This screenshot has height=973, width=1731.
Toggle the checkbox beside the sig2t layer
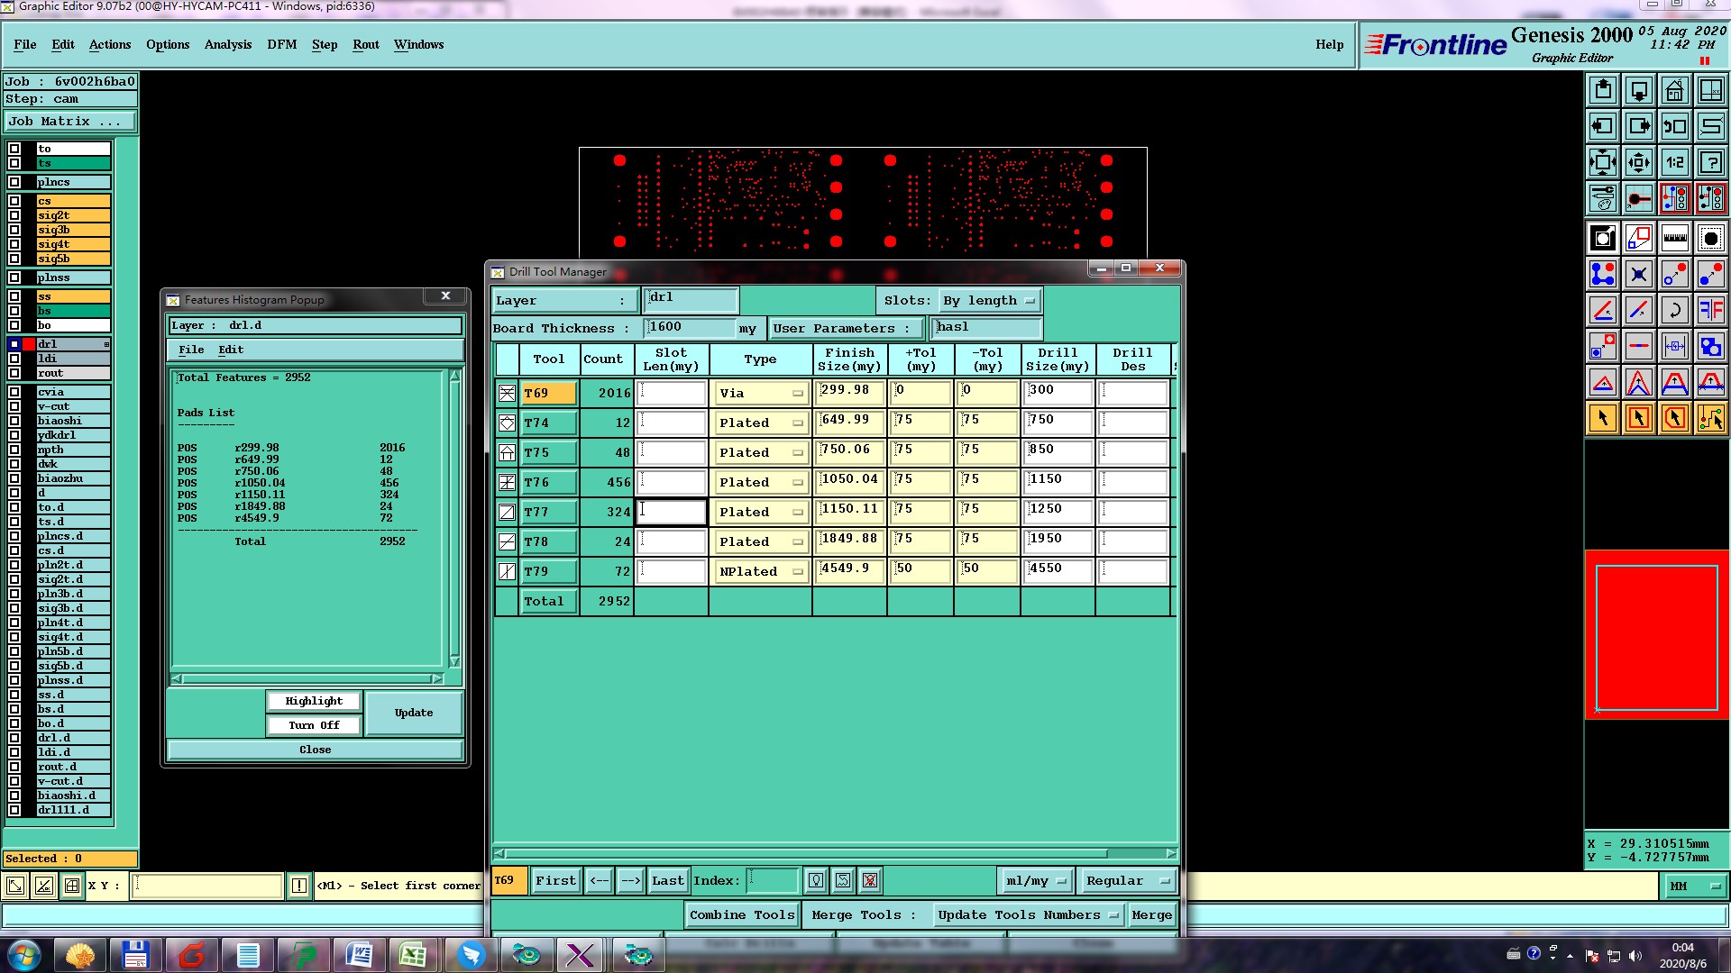click(x=14, y=215)
